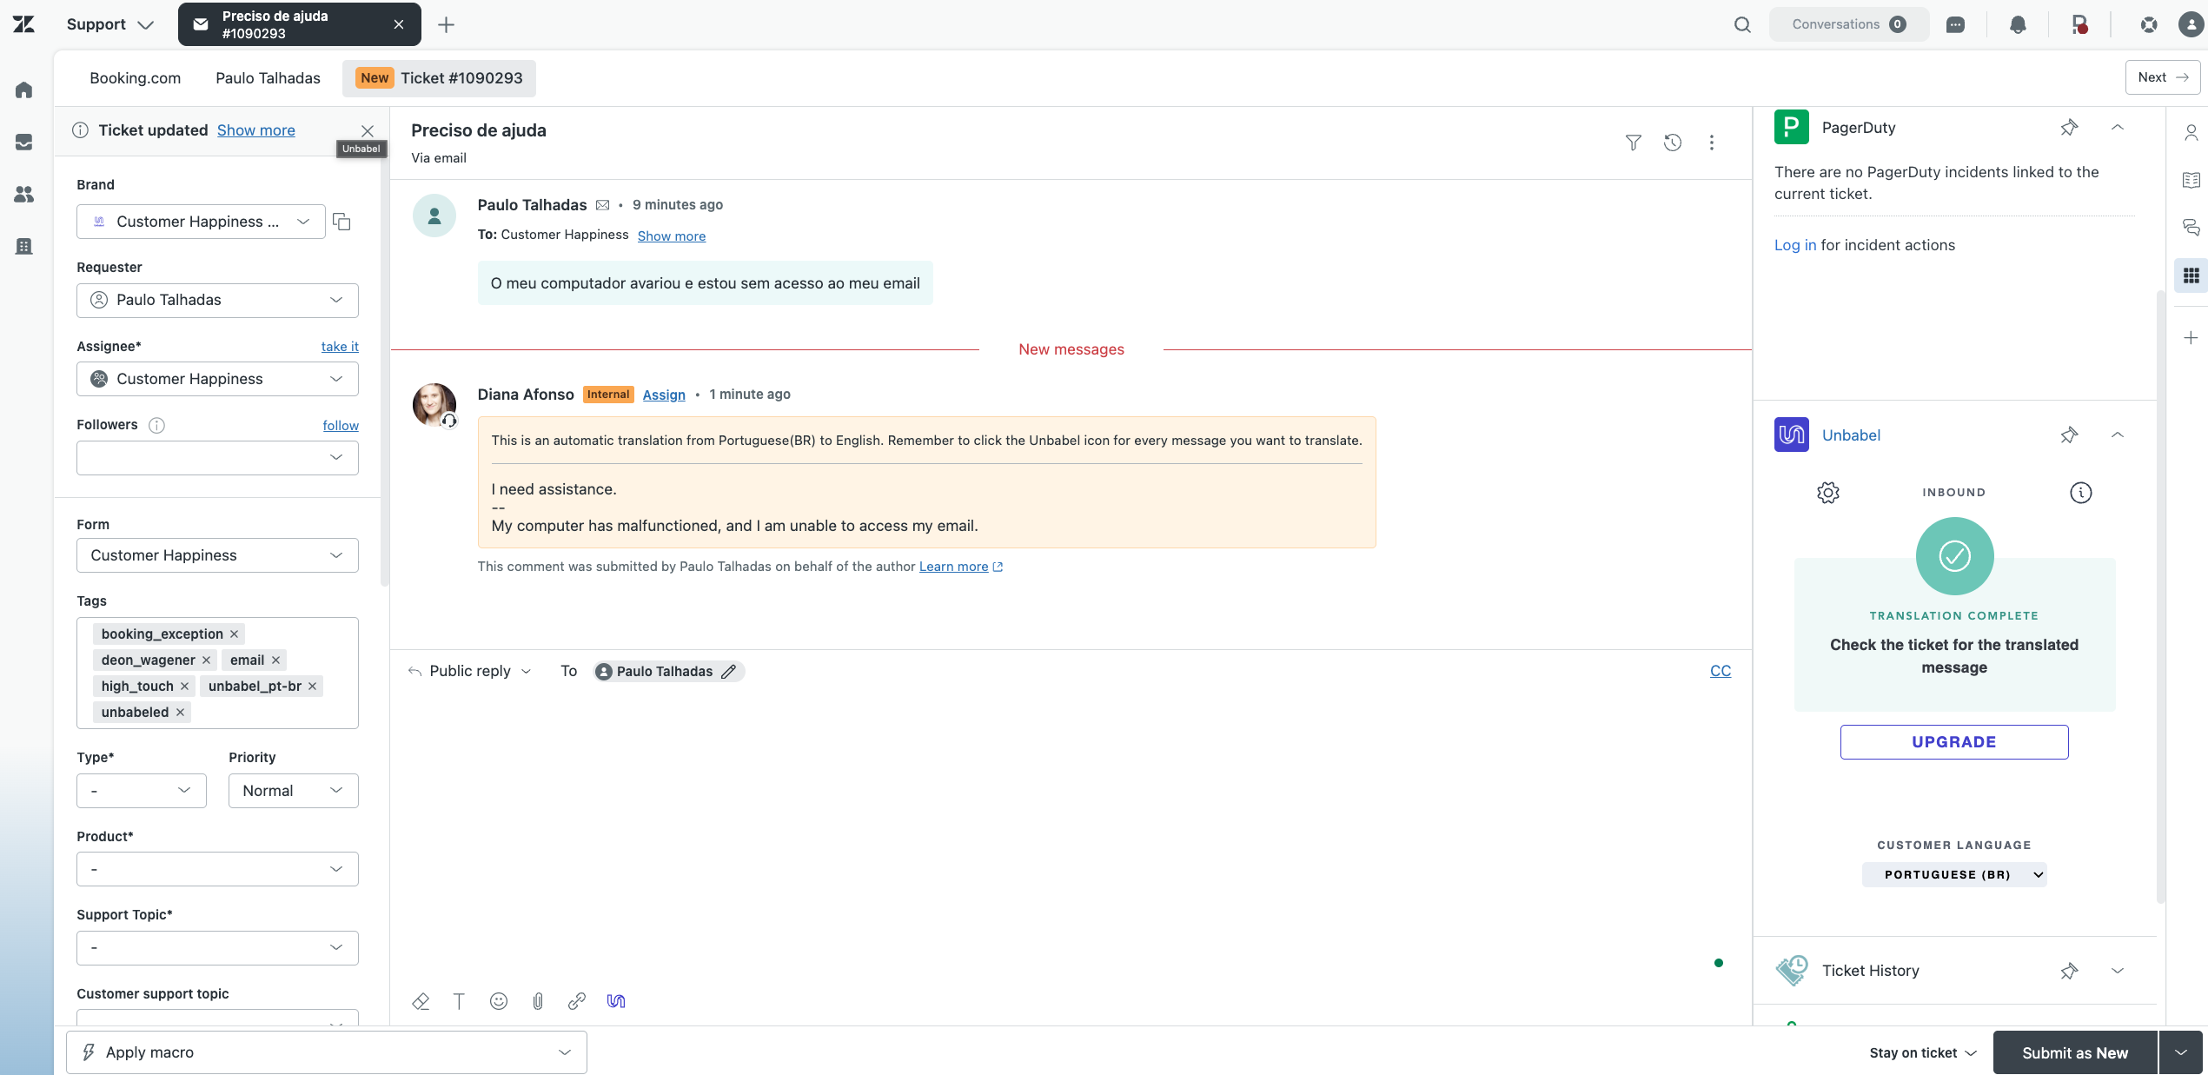Image resolution: width=2208 pixels, height=1075 pixels.
Task: Open the Zendesk logo home
Action: click(x=23, y=24)
